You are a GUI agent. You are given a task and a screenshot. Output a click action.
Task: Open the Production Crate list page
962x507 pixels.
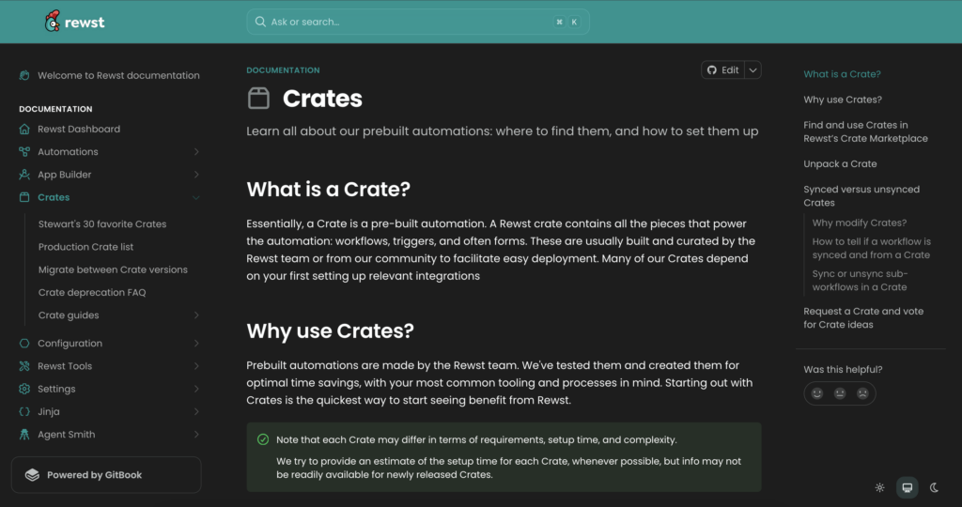click(x=85, y=247)
